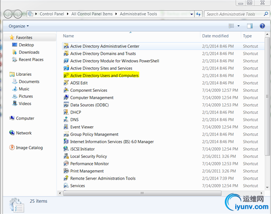The image size is (271, 214).
Task: Click the Forward navigation button
Action: tap(17, 14)
